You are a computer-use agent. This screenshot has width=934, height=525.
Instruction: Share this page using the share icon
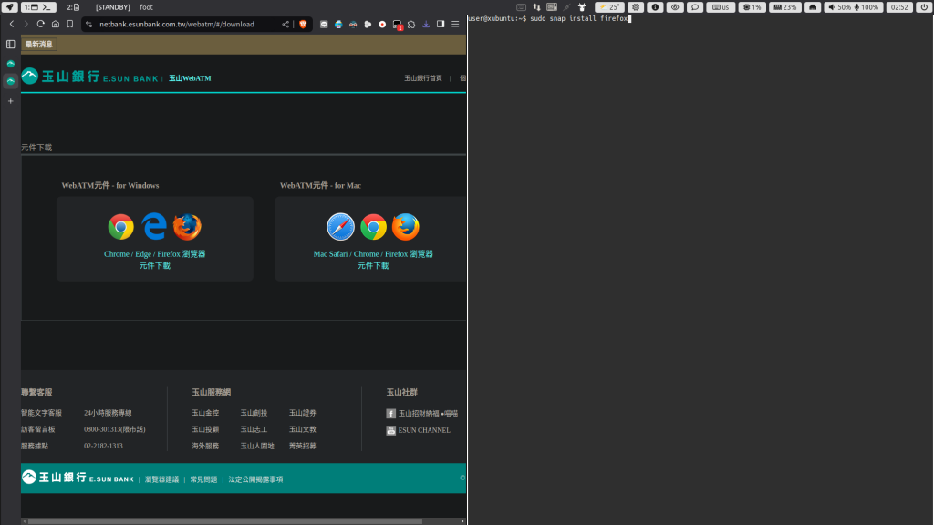coord(285,25)
